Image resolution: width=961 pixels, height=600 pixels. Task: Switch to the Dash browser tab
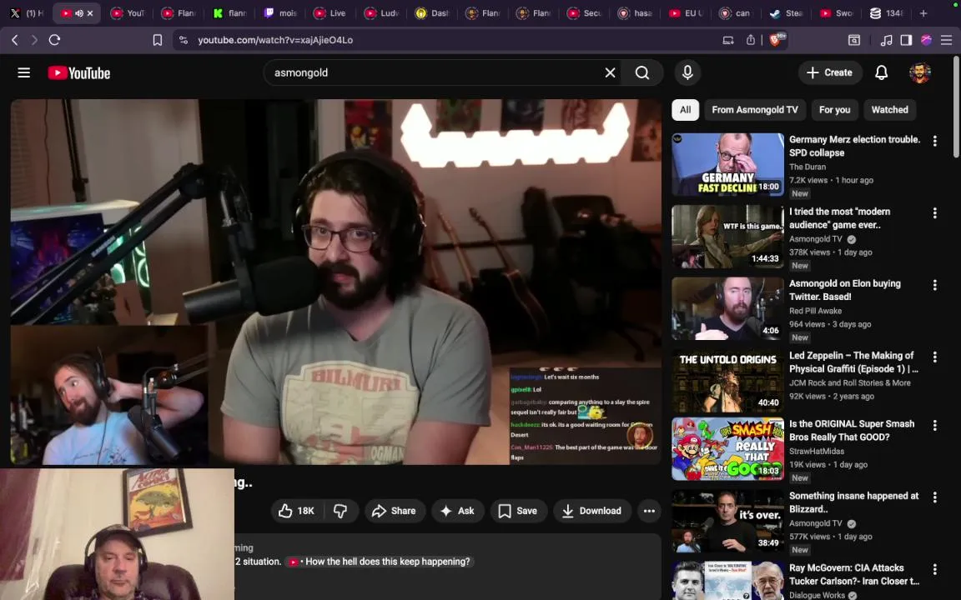[432, 12]
